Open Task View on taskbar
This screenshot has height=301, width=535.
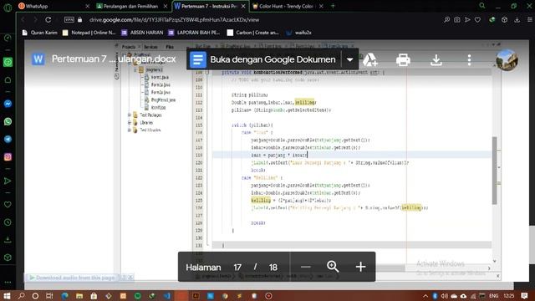49,295
